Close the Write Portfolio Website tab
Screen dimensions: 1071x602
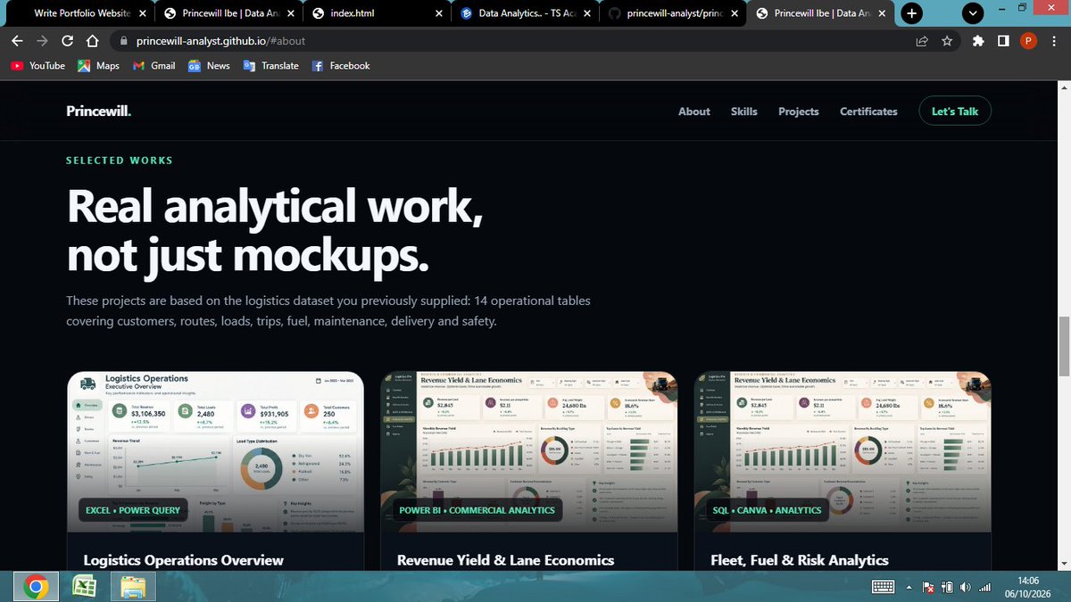tap(144, 14)
